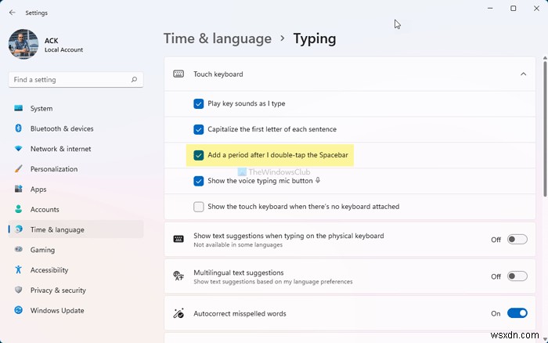Screen dimensions: 548x343
Task: Uncheck Show the voice typing mic button
Action: pyautogui.click(x=199, y=181)
